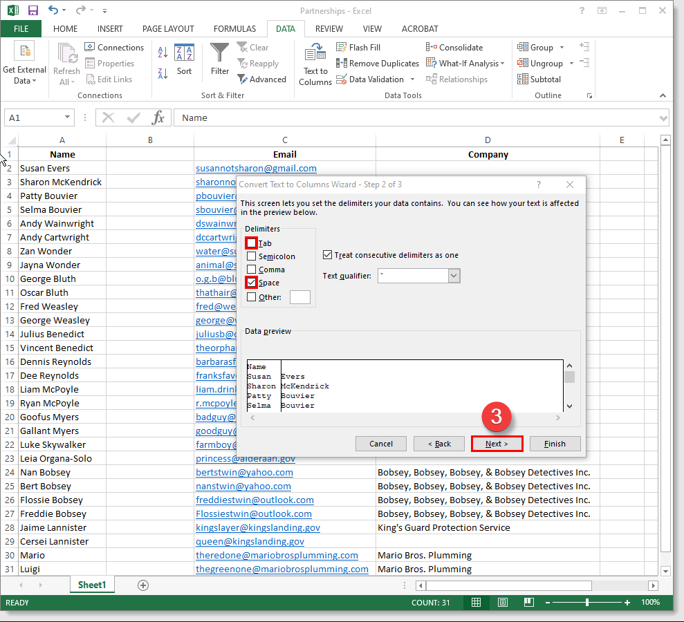Click the Redo arrow icon

[81, 10]
